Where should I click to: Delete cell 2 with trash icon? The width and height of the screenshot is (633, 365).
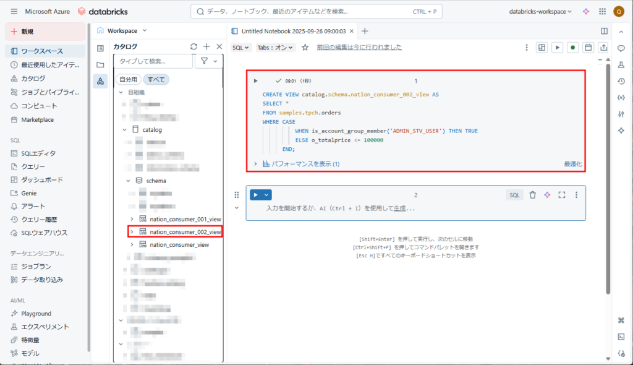coord(532,195)
